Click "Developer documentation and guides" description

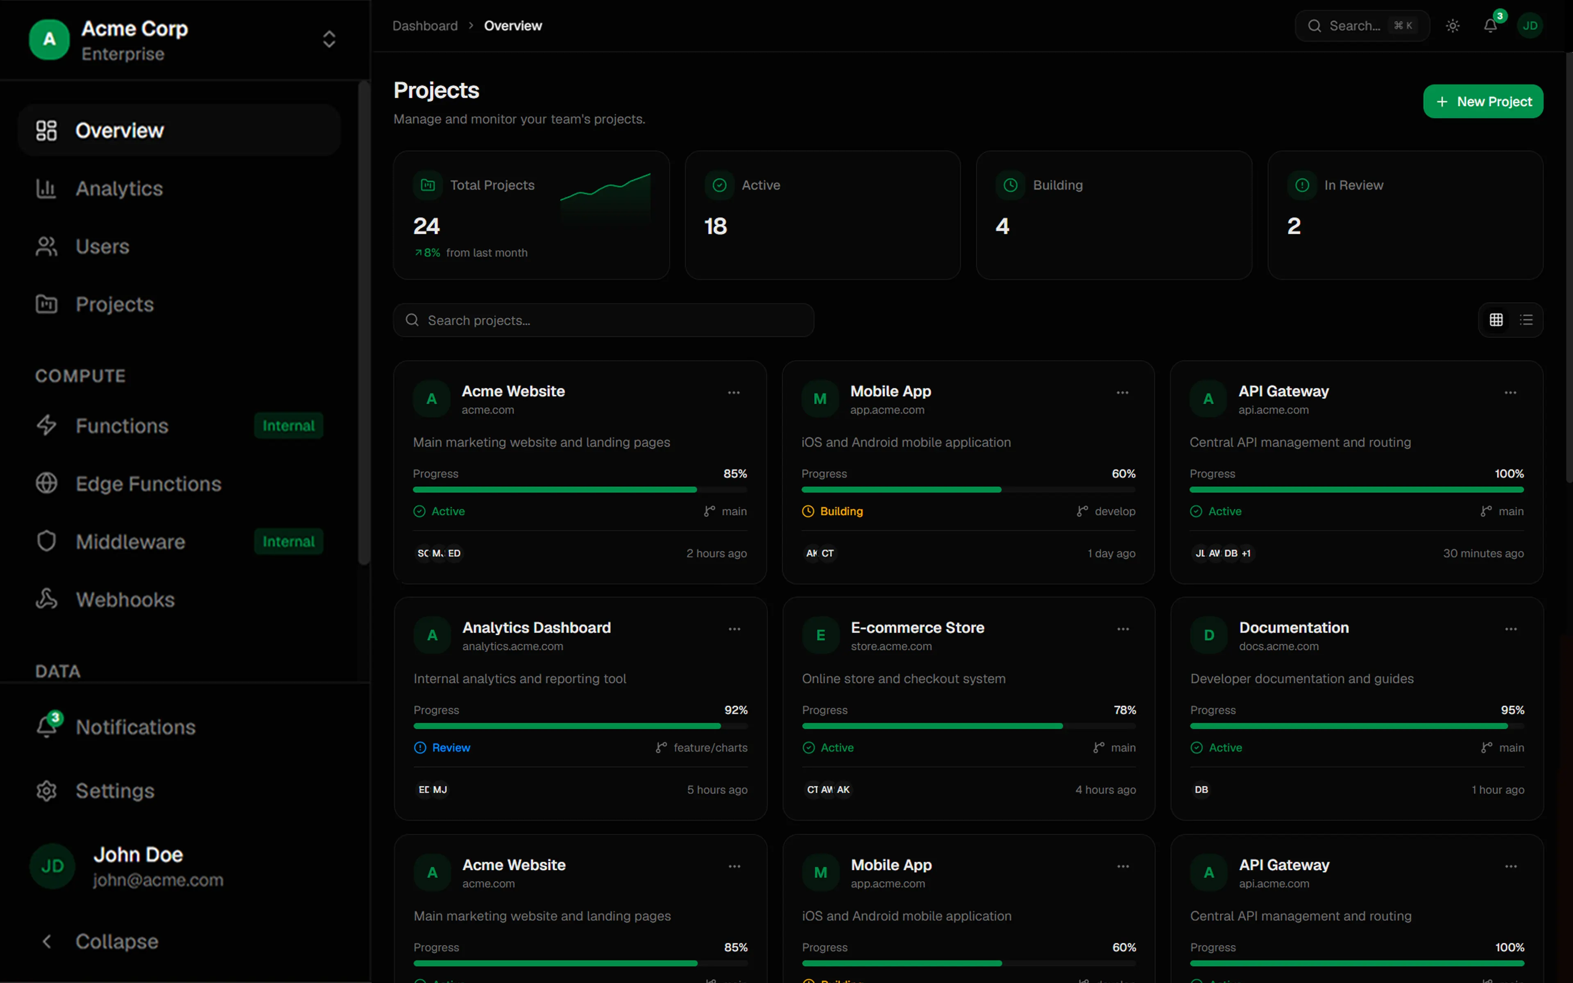(1302, 679)
